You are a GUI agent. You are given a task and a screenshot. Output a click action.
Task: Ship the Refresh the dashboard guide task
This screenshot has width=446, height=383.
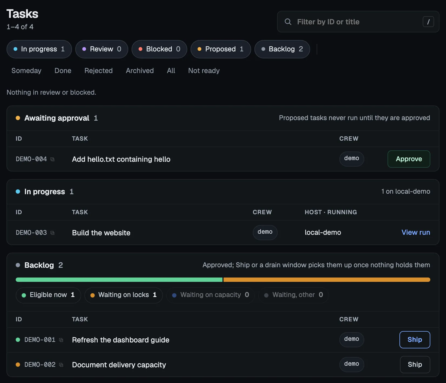click(x=415, y=340)
